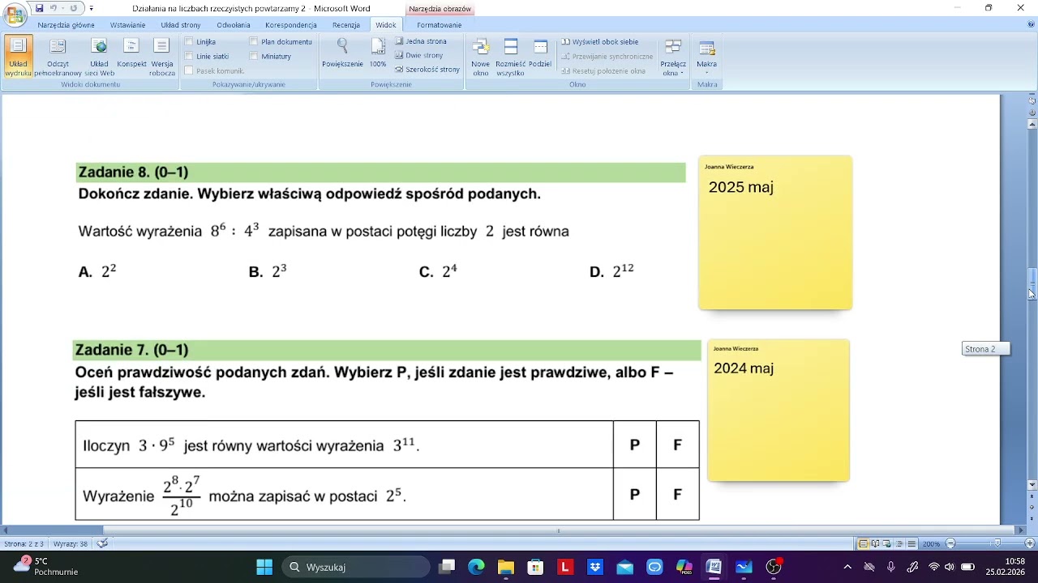
Task: Choose Szerokość strony zoom option
Action: [427, 69]
